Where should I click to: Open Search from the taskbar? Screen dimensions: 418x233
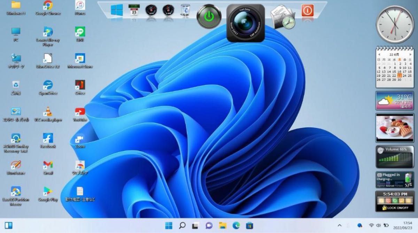(182, 226)
